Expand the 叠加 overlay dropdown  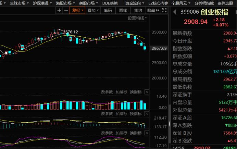93,10
